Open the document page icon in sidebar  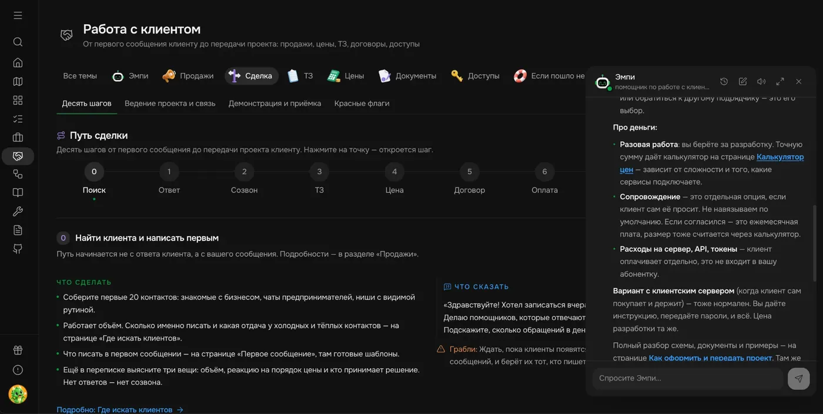tap(18, 230)
